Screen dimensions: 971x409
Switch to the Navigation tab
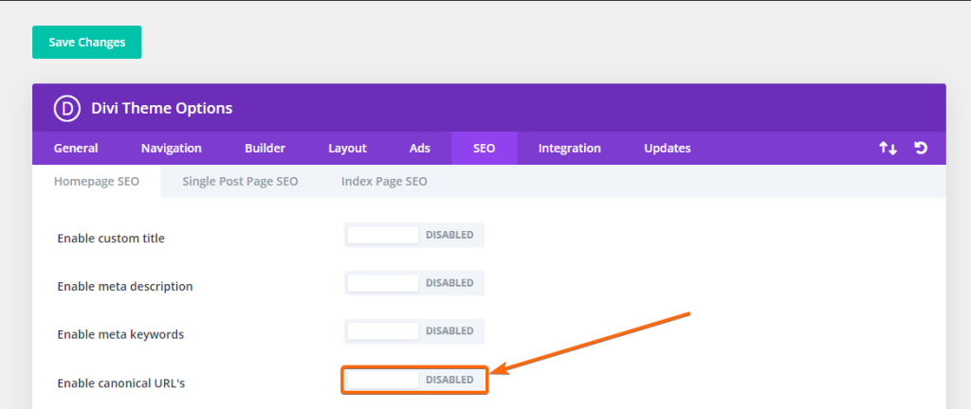[171, 149]
